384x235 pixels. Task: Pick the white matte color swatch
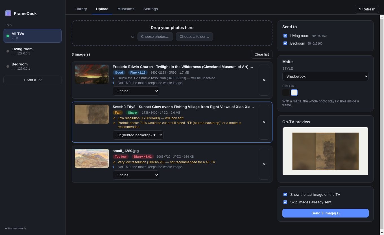294,93
